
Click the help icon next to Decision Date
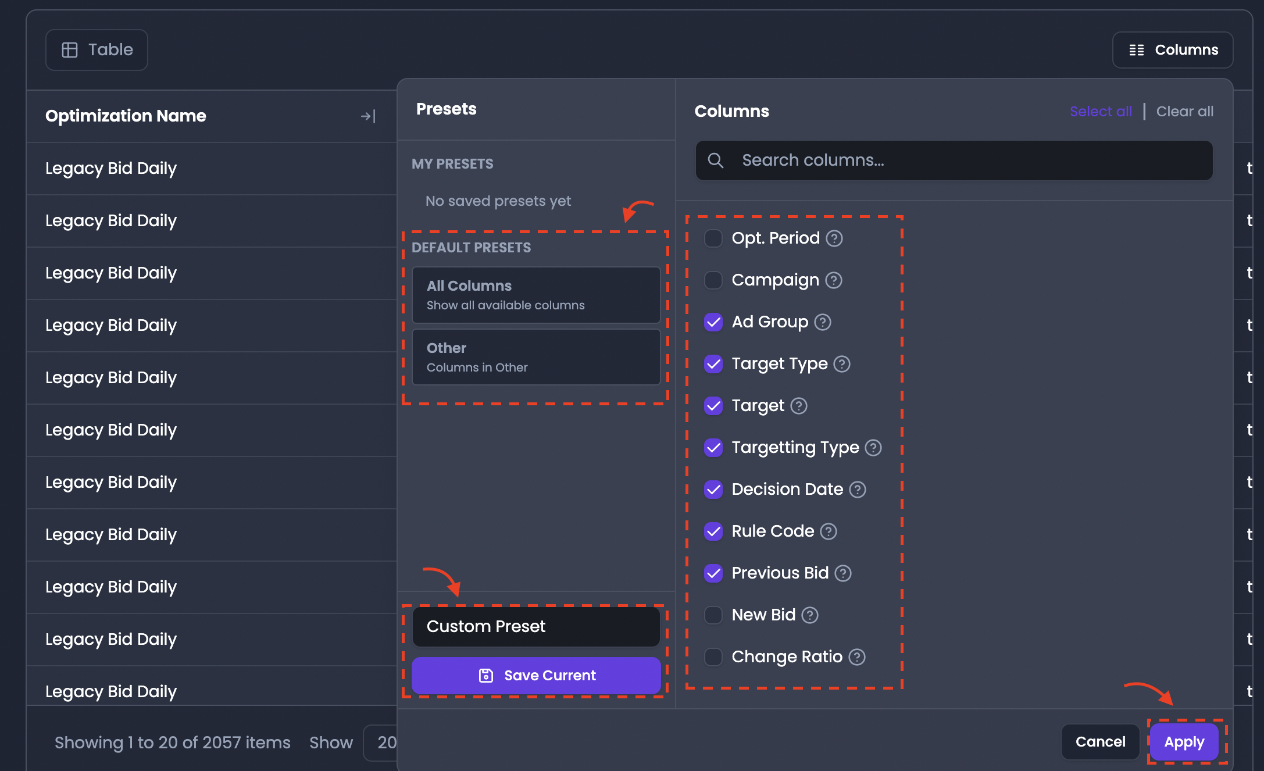(x=858, y=490)
